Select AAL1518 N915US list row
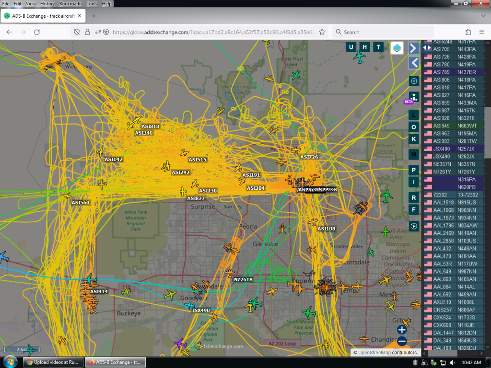This screenshot has width=491, height=368. click(453, 203)
